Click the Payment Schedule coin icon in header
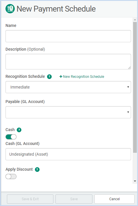138x206 pixels. [x=10, y=9]
